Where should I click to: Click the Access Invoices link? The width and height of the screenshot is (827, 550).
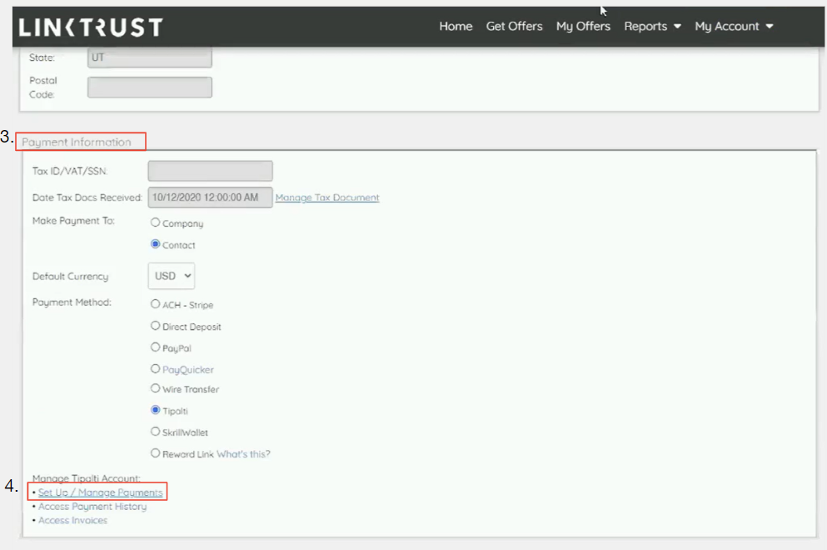pyautogui.click(x=72, y=521)
